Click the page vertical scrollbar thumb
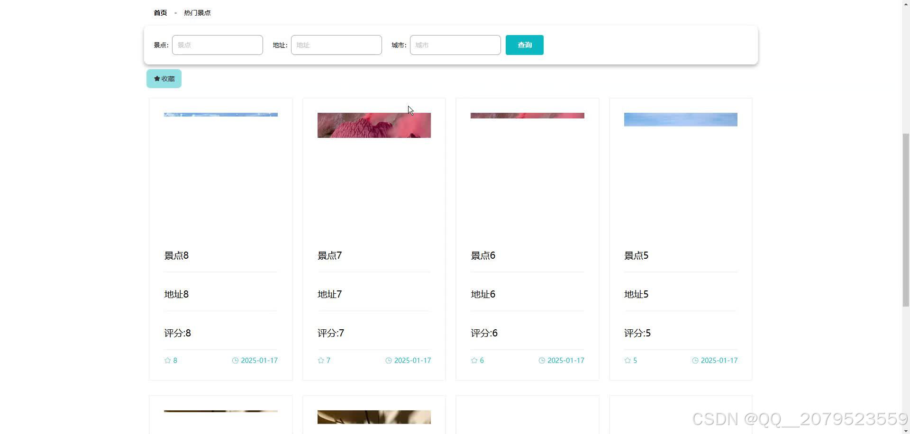 [906, 220]
